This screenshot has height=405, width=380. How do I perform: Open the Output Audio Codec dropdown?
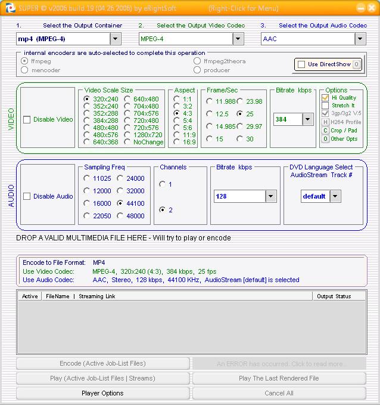[x=360, y=39]
